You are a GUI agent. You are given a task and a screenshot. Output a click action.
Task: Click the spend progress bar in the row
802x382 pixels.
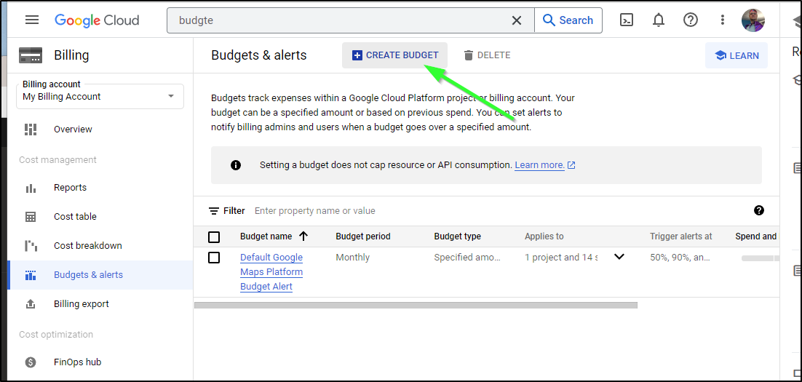point(760,258)
